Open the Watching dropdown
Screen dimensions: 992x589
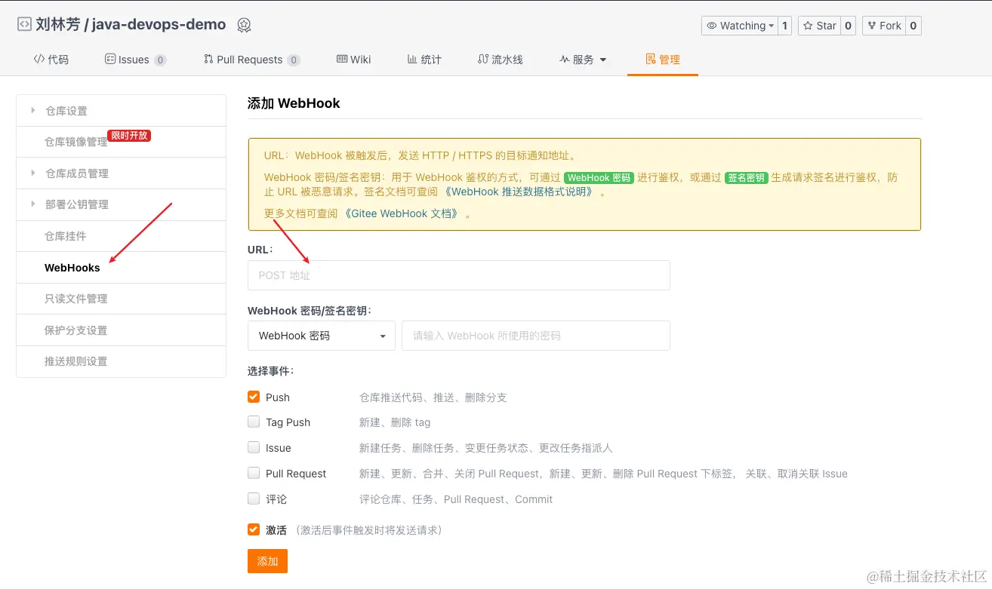tap(740, 26)
